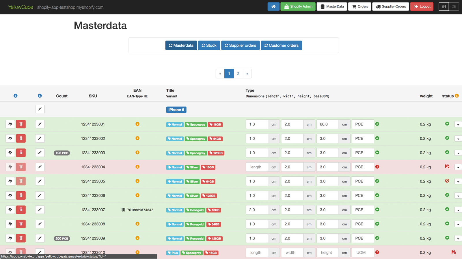Click the home icon in the navigation bar
Viewport: 462px width, 259px height.
273,6
